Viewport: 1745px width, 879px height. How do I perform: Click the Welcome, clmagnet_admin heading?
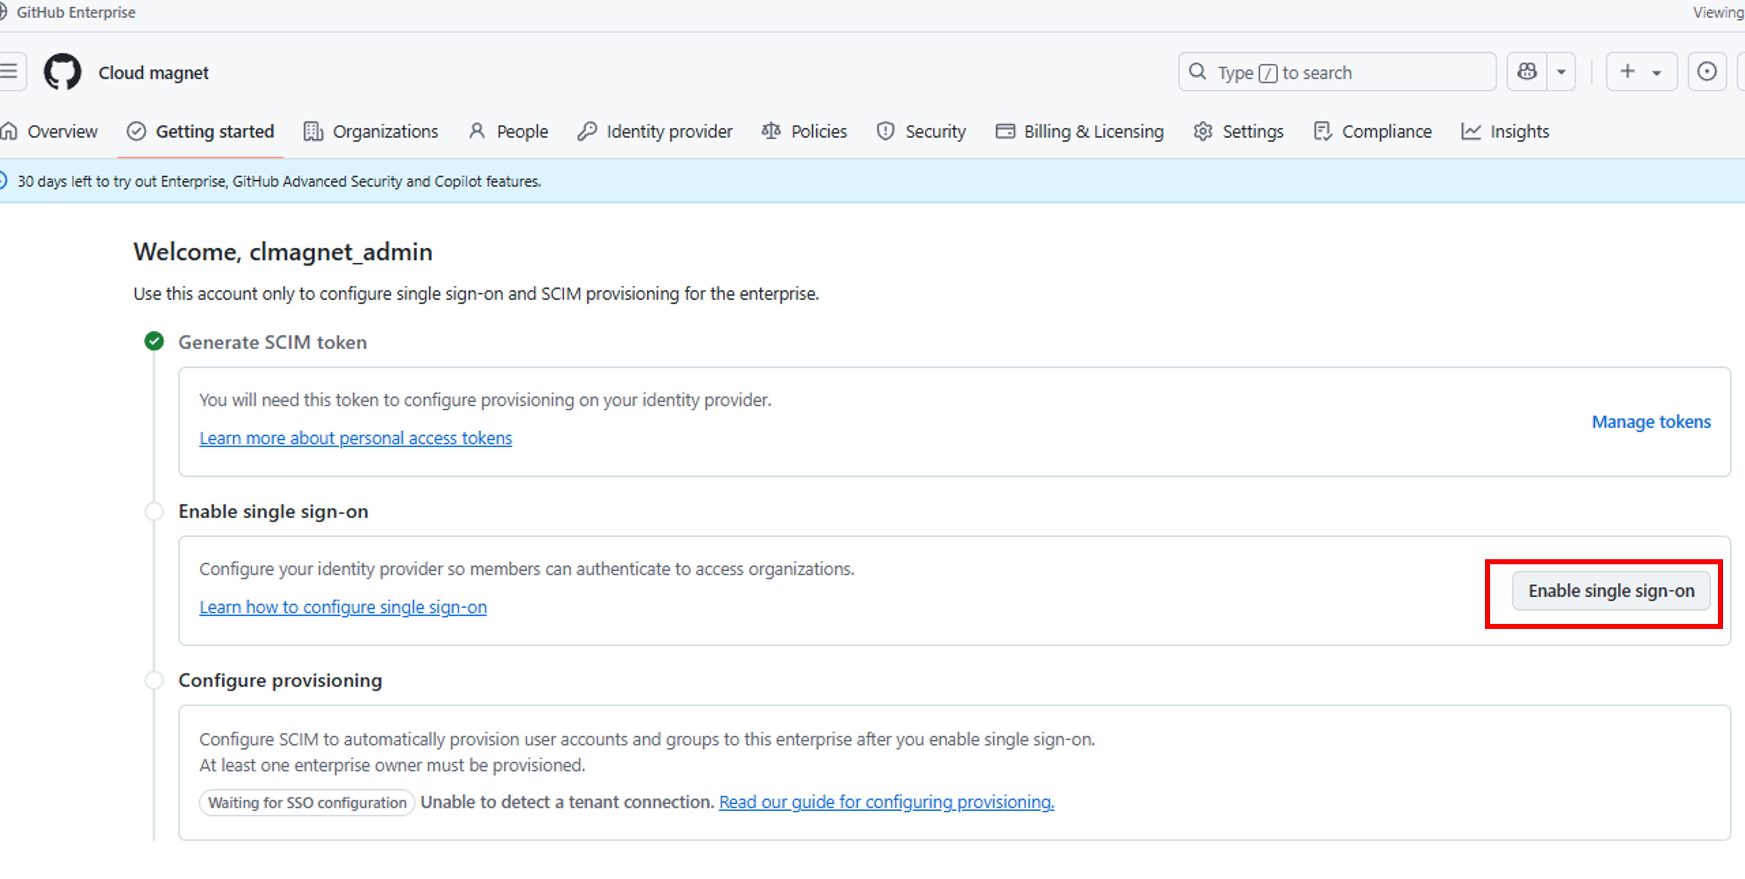[283, 252]
